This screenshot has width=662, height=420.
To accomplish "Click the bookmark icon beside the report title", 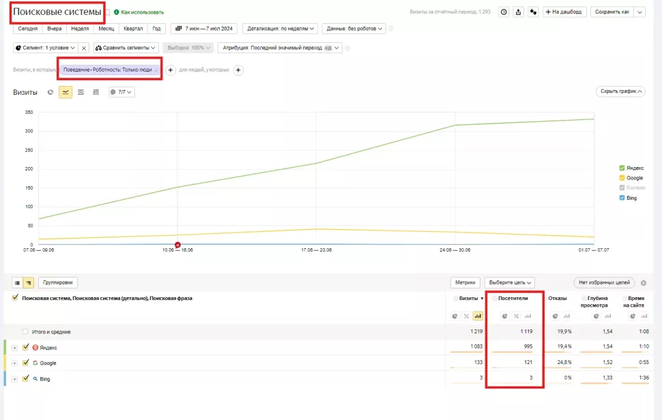I will click(108, 13).
